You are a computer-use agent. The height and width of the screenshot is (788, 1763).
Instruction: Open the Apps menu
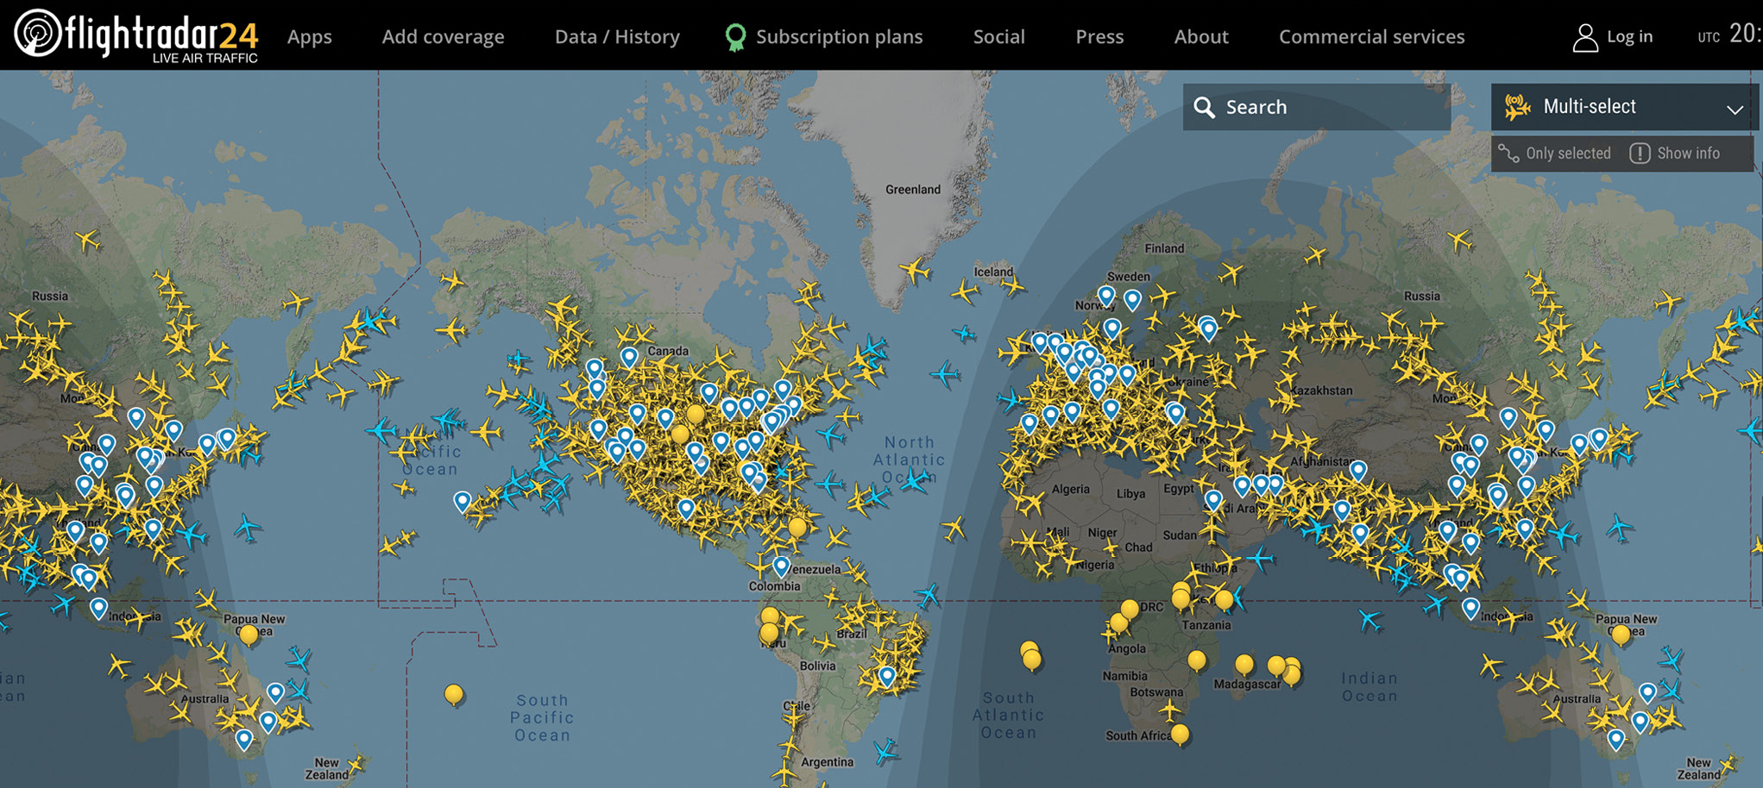point(310,36)
